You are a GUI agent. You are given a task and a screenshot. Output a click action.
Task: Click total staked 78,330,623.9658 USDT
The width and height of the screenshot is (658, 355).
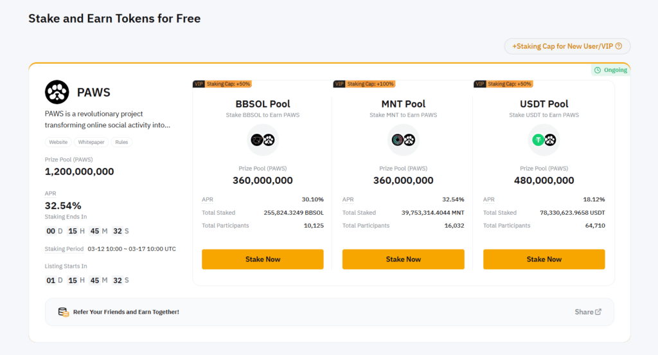click(573, 213)
